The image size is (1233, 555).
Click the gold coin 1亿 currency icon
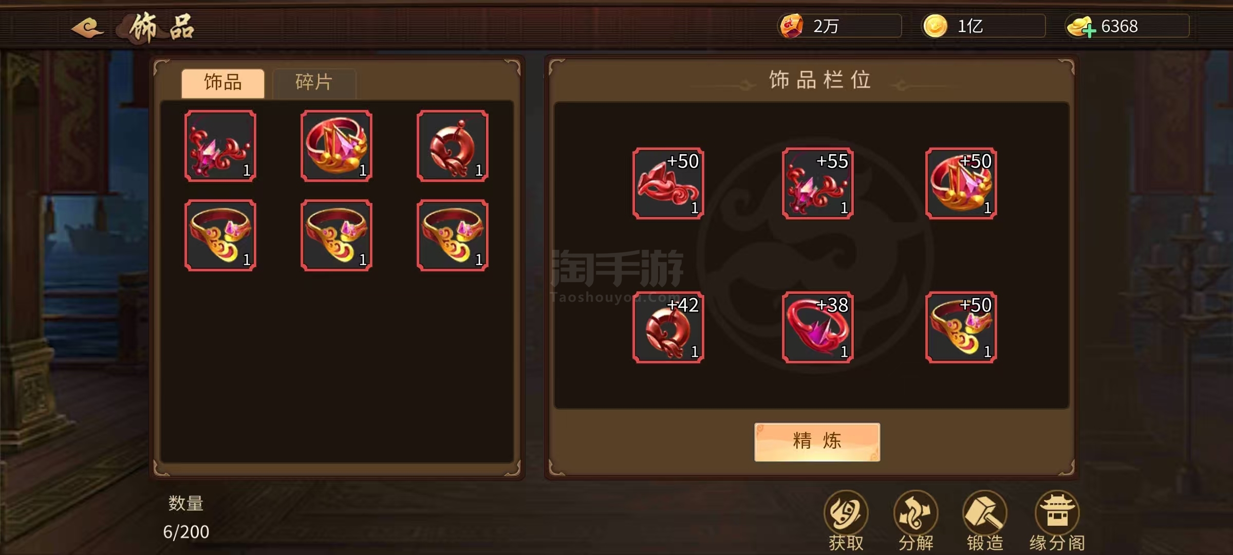(935, 26)
